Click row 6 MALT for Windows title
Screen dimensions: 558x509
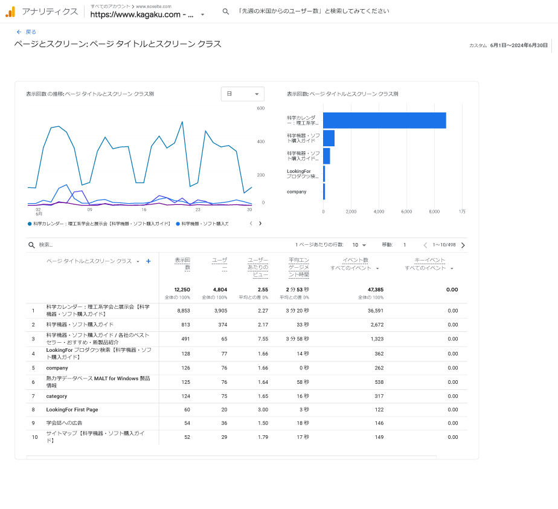tap(98, 382)
